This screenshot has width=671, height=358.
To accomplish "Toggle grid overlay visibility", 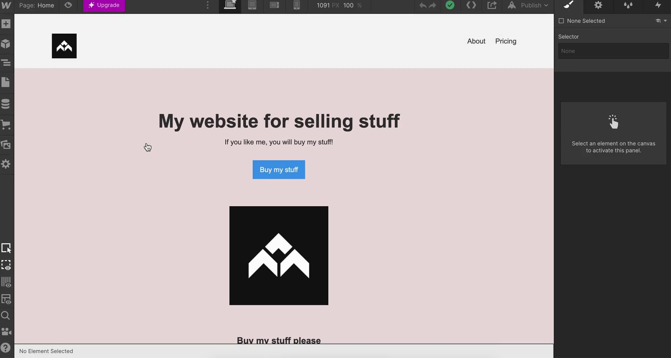I will pos(6,282).
